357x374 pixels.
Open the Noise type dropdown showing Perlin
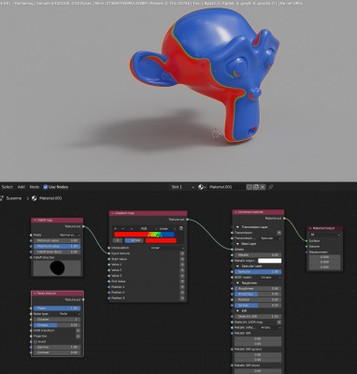(69, 314)
